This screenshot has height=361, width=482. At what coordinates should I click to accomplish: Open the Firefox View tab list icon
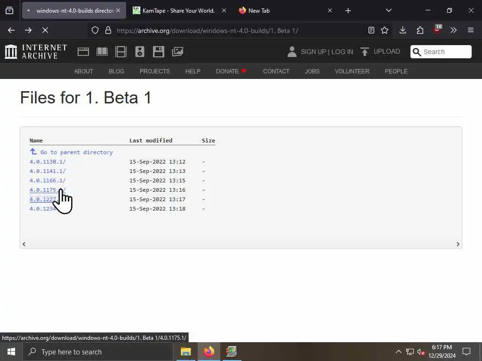[9, 10]
